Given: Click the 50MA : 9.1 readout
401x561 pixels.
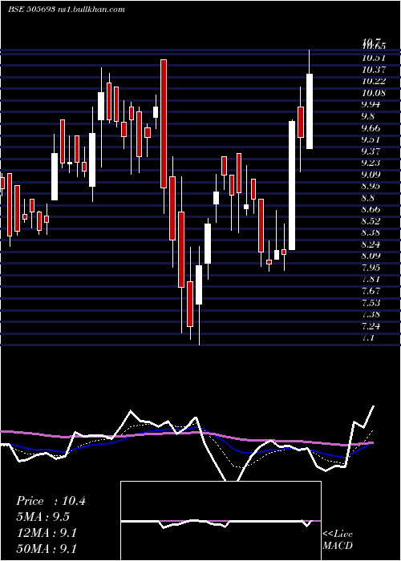Looking at the screenshot, I should (x=47, y=548).
